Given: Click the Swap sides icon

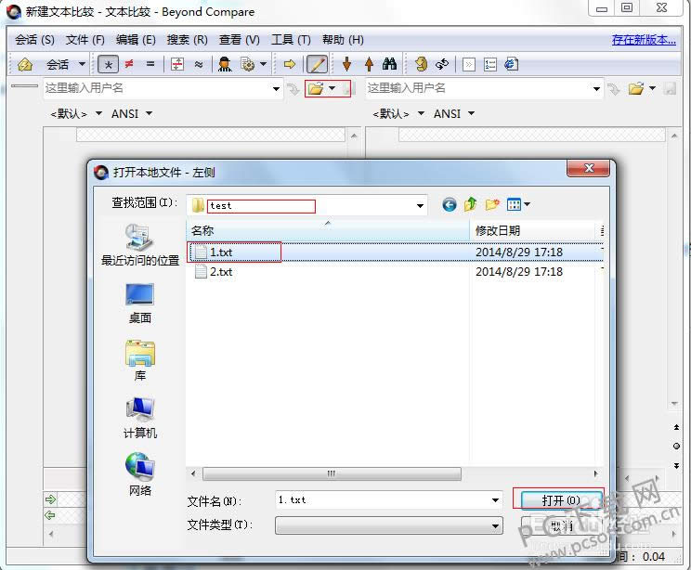Looking at the screenshot, I should (x=441, y=65).
